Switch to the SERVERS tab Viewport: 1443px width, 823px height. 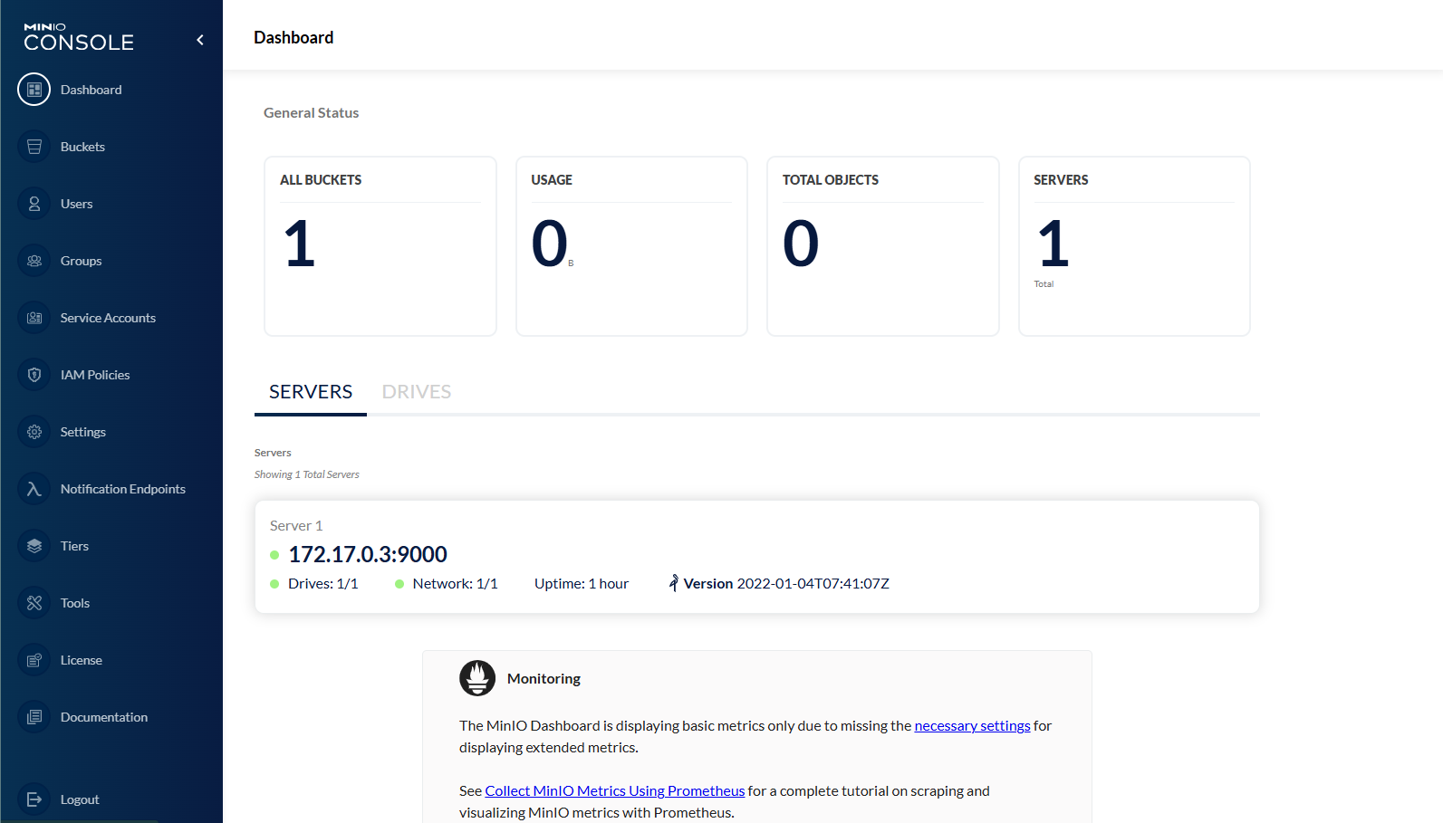[311, 392]
